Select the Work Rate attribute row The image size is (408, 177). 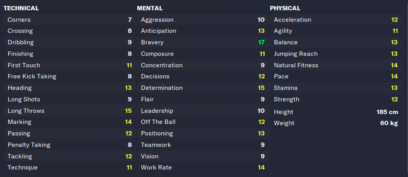point(202,167)
